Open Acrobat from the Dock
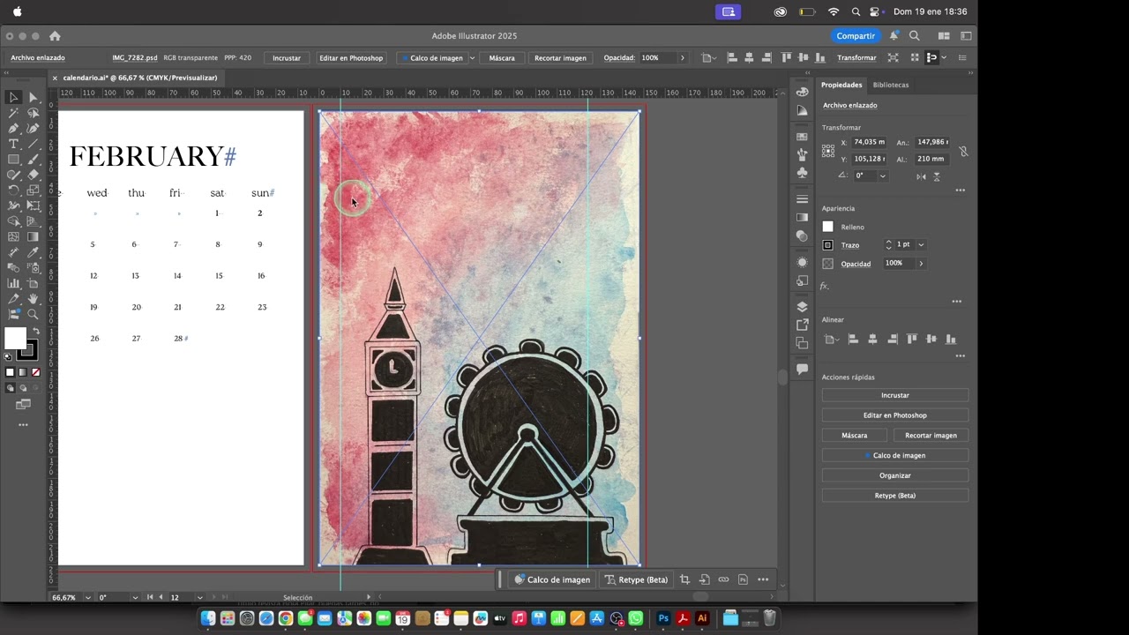The width and height of the screenshot is (1129, 635). pos(683,619)
